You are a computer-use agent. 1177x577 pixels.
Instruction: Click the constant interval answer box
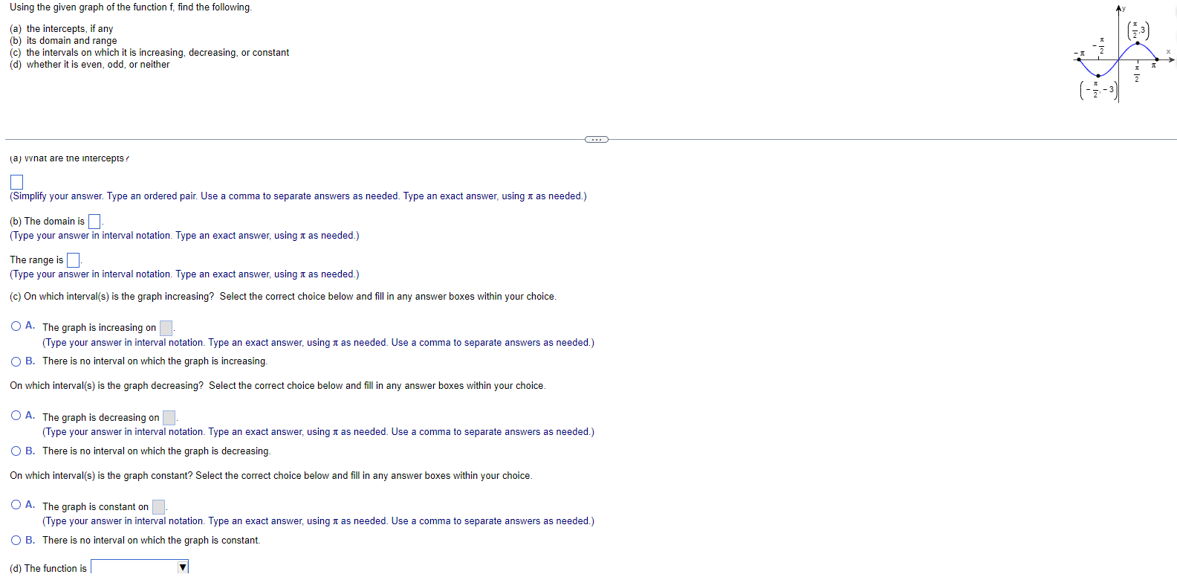click(x=159, y=507)
